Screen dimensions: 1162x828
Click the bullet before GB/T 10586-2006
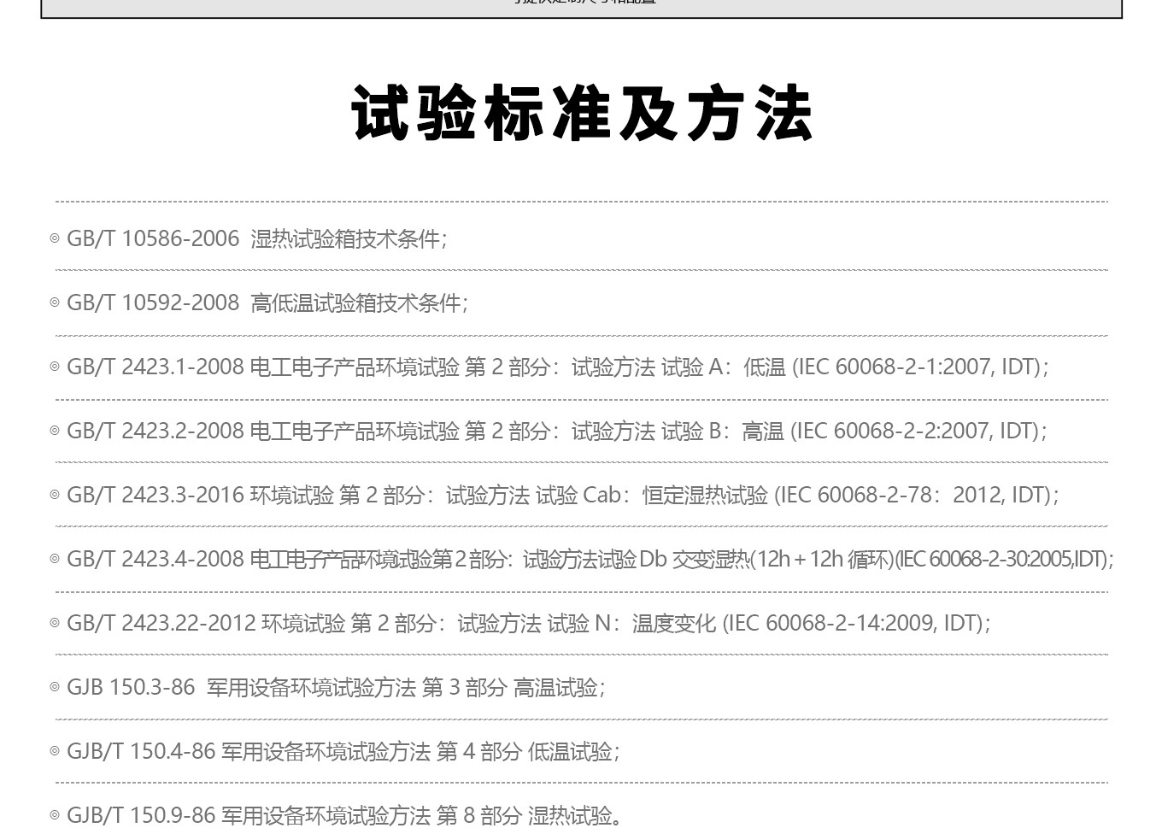(x=55, y=239)
